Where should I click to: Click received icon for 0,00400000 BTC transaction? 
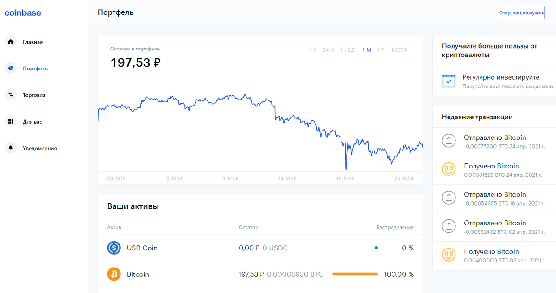tap(449, 255)
